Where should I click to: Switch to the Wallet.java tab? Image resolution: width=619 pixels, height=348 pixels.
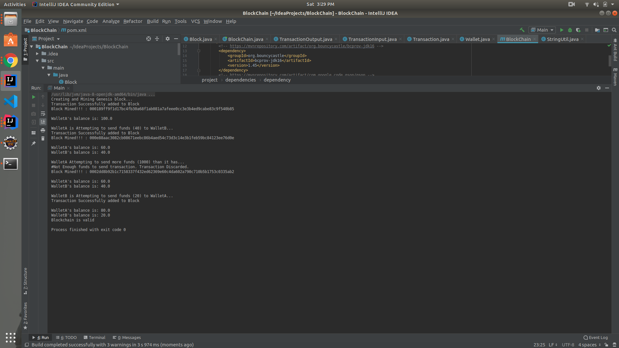tap(477, 39)
